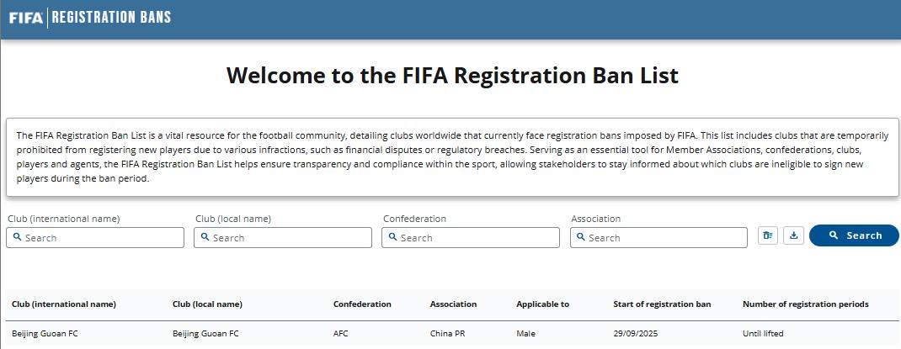
Task: Click the Registration Bans header title
Action: (x=112, y=17)
